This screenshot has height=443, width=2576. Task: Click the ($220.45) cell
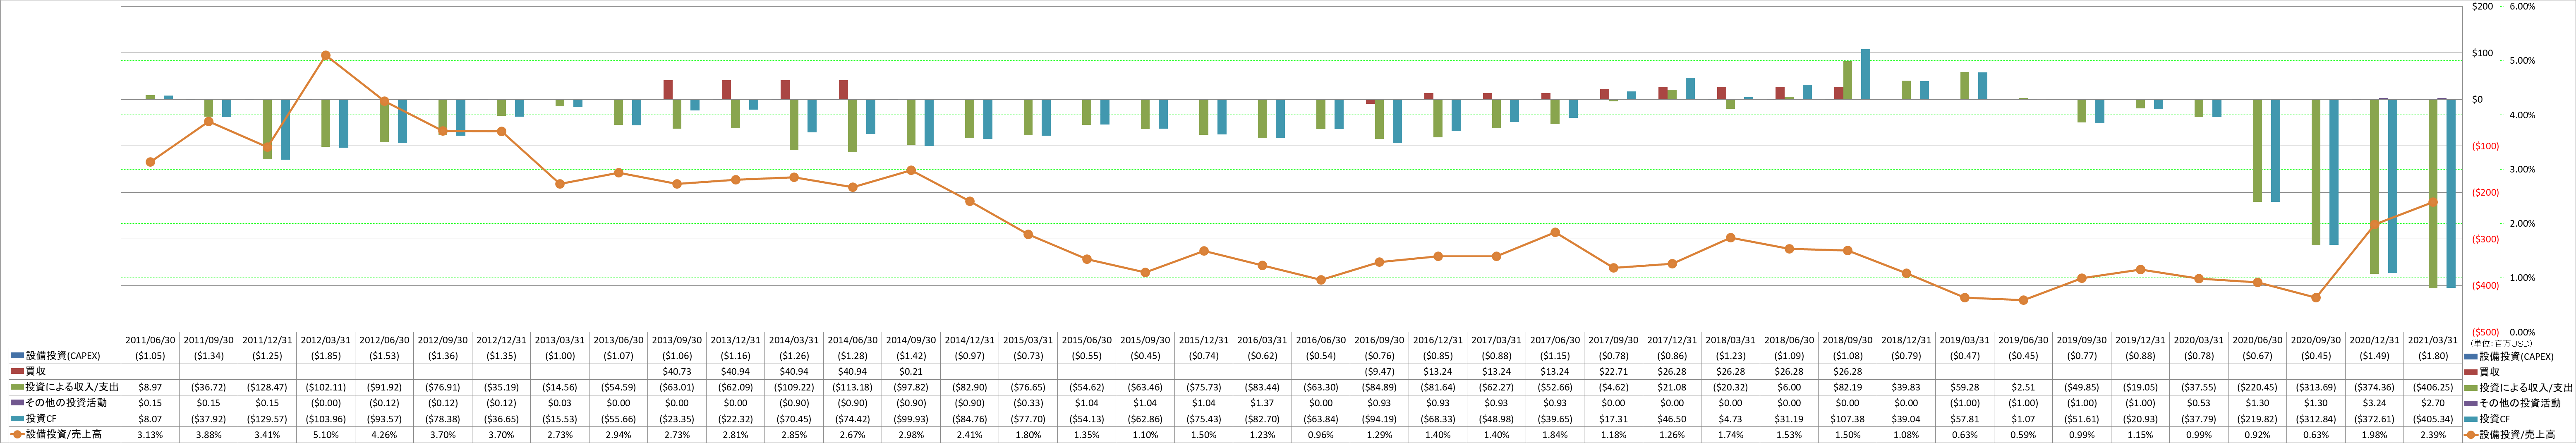tap(2257, 387)
